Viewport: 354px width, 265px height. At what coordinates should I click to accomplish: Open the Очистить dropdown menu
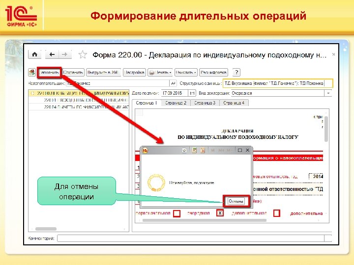pos(186,72)
